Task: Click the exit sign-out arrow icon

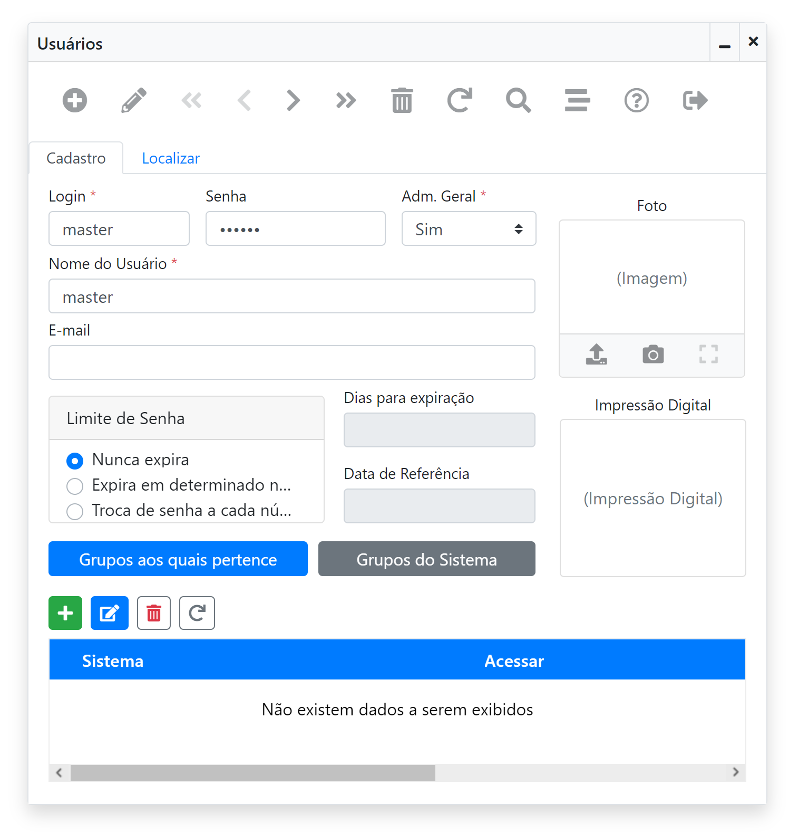Action: [x=695, y=100]
